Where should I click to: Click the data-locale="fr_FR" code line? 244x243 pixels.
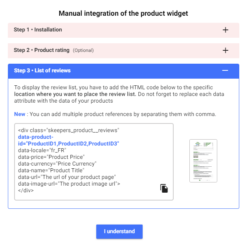[42, 150]
